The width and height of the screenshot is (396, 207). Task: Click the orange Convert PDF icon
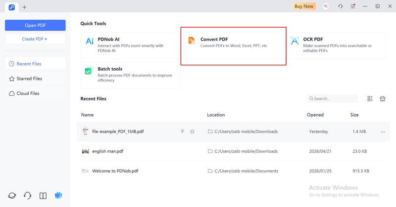[192, 41]
